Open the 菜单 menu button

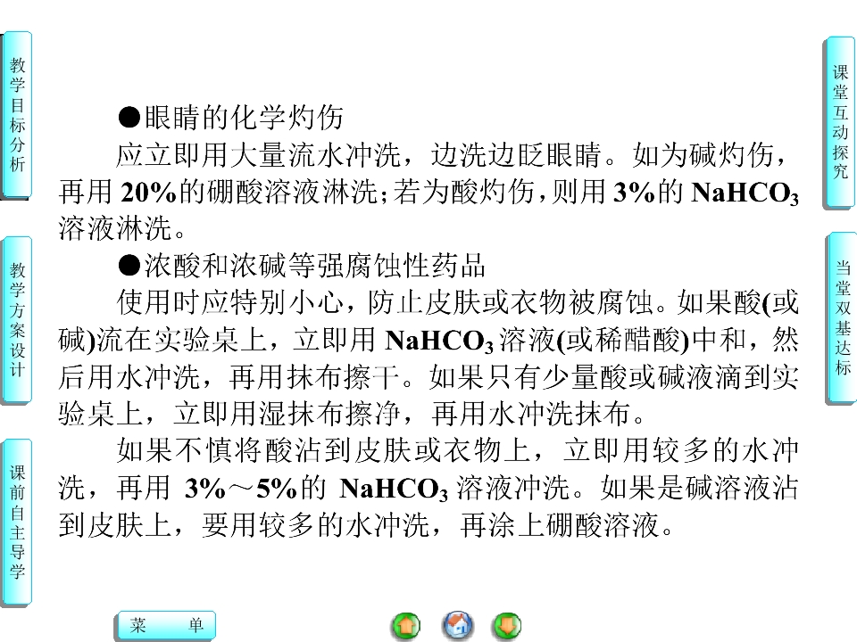tap(166, 625)
